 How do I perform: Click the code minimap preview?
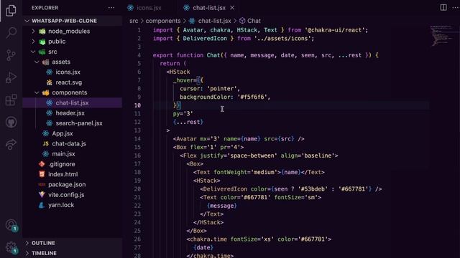[x=441, y=36]
